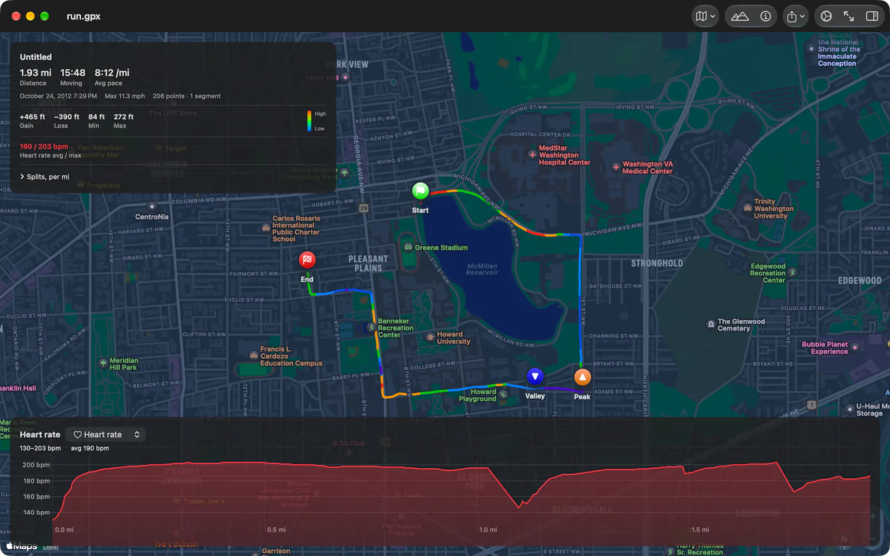This screenshot has width=890, height=556.
Task: Click the 206 points · 1 segment text
Action: pyautogui.click(x=186, y=96)
